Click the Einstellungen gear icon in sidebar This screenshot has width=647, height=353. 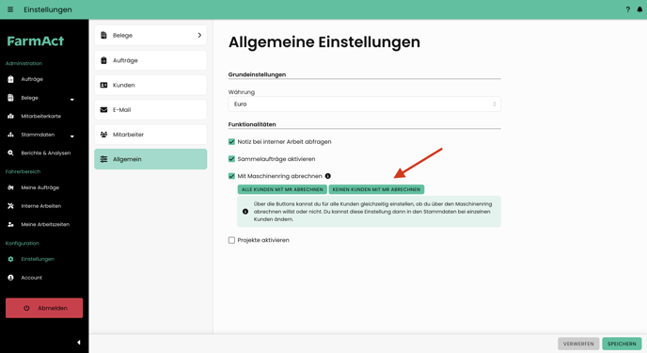(x=10, y=259)
